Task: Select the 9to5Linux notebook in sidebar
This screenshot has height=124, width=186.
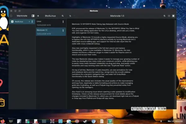Action: [22, 22]
